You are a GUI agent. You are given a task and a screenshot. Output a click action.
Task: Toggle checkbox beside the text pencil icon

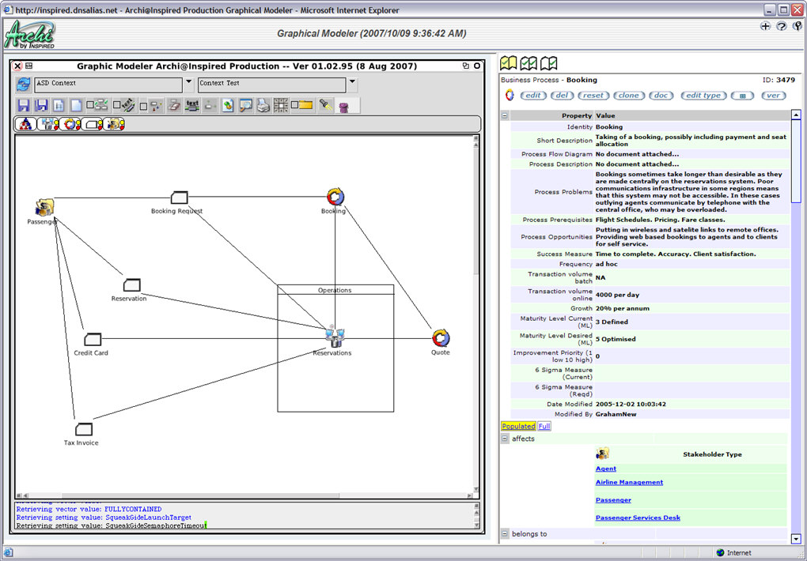[x=116, y=105]
